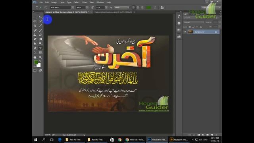This screenshot has height=143, width=254.
Task: Select the Move tool
Action: (40, 17)
